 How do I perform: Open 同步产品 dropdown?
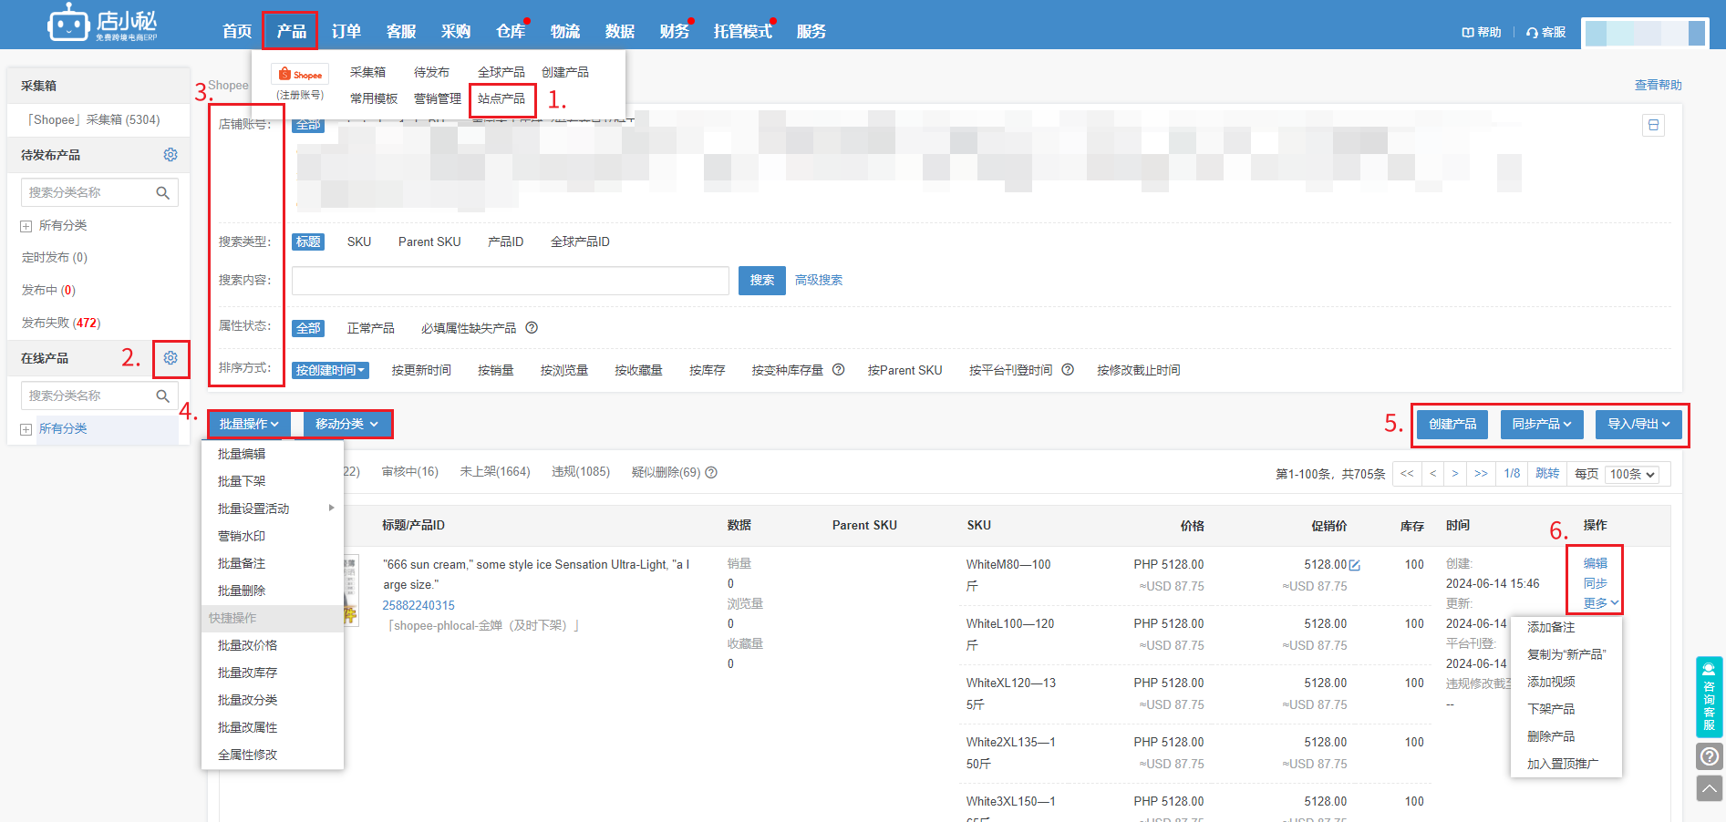[x=1542, y=424]
